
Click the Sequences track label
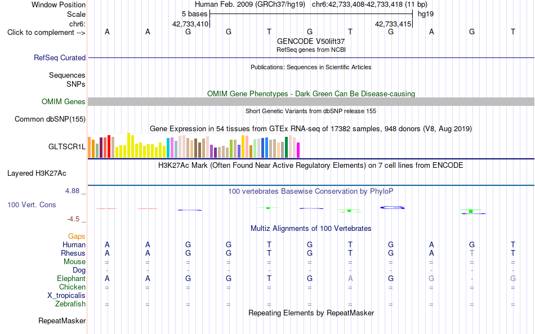click(67, 75)
